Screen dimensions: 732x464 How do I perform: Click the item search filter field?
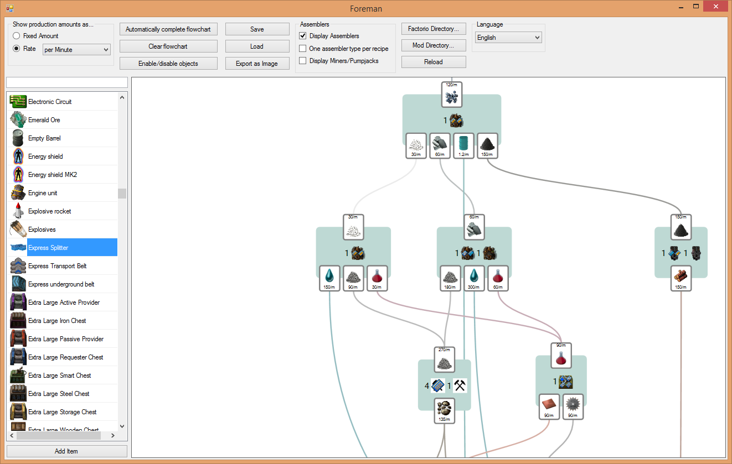pyautogui.click(x=66, y=82)
